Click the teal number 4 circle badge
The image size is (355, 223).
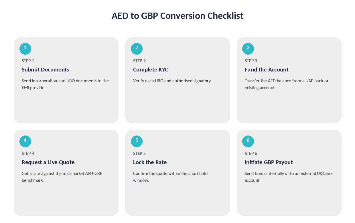tap(25, 141)
